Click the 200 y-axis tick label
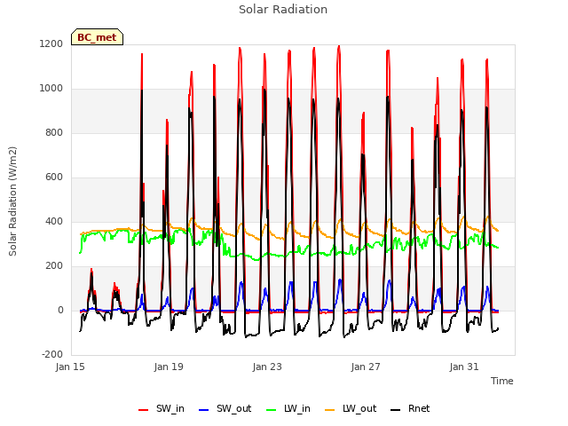 [x=54, y=266]
